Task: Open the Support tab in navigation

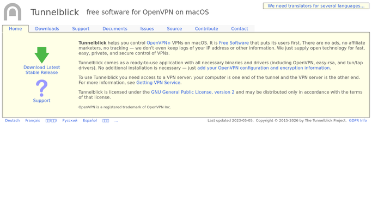Action: 81,29
